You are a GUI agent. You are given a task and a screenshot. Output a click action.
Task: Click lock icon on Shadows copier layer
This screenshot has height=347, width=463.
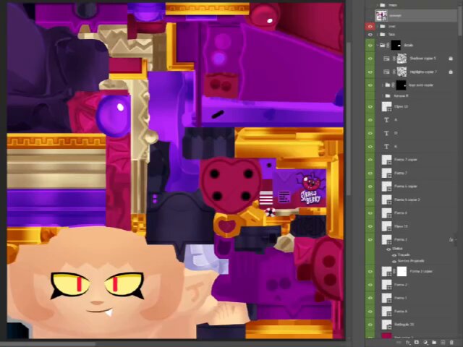point(451,59)
